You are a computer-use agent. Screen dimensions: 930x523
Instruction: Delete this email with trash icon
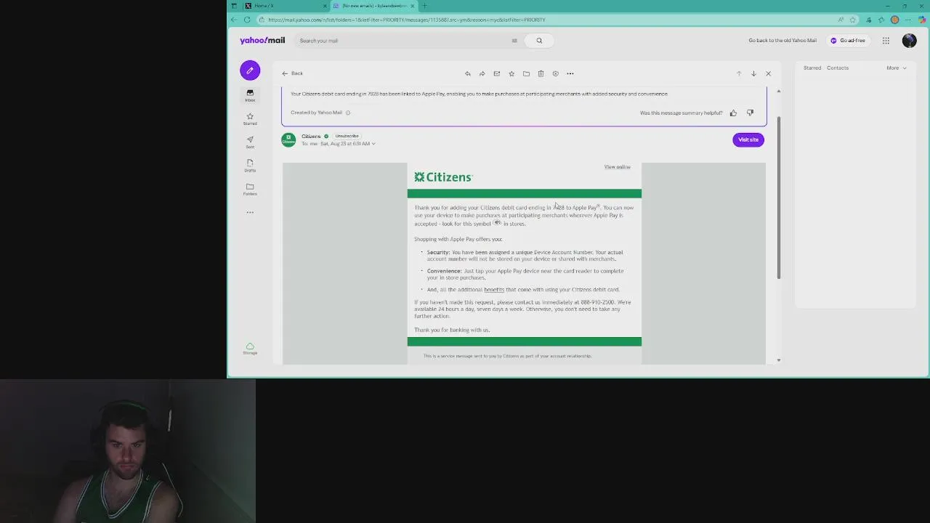pos(541,73)
